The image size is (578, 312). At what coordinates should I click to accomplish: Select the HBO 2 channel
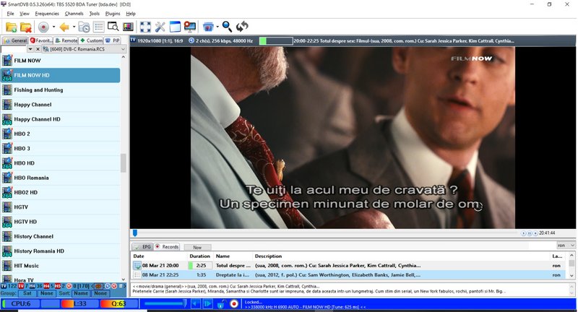point(61,134)
